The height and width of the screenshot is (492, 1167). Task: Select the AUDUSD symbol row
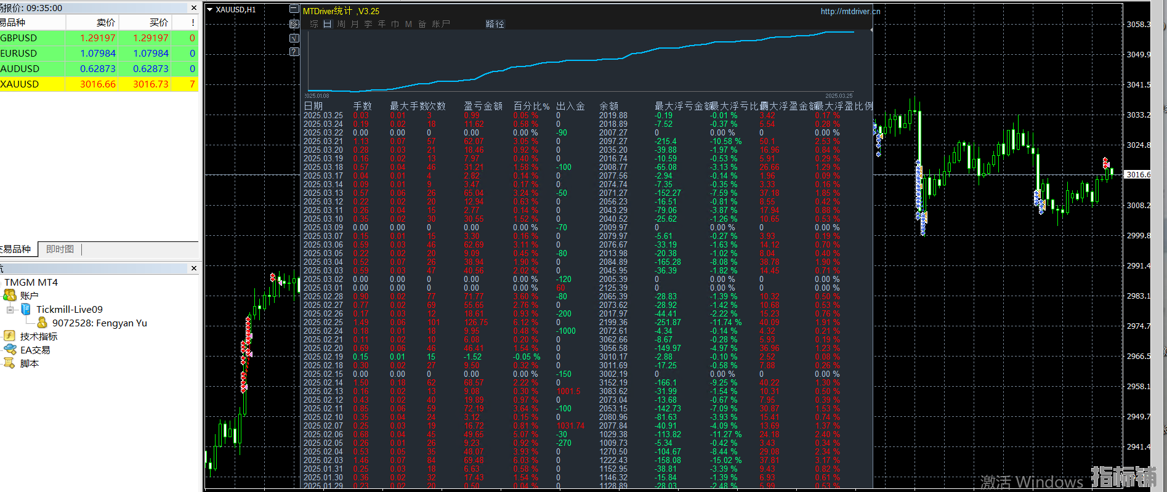click(x=99, y=69)
